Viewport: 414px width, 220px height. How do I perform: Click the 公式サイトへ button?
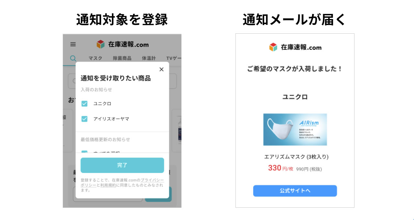pos(295,191)
